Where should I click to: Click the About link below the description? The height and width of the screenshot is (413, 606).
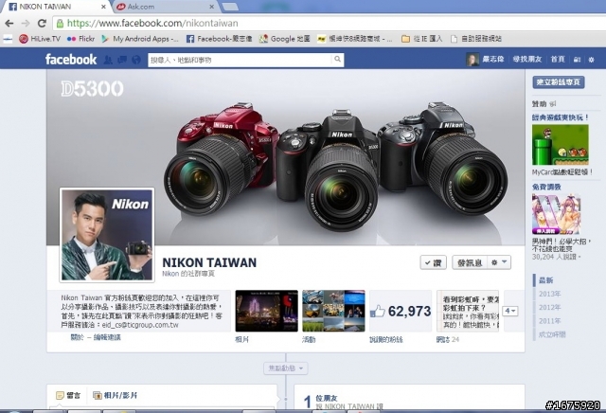77,337
